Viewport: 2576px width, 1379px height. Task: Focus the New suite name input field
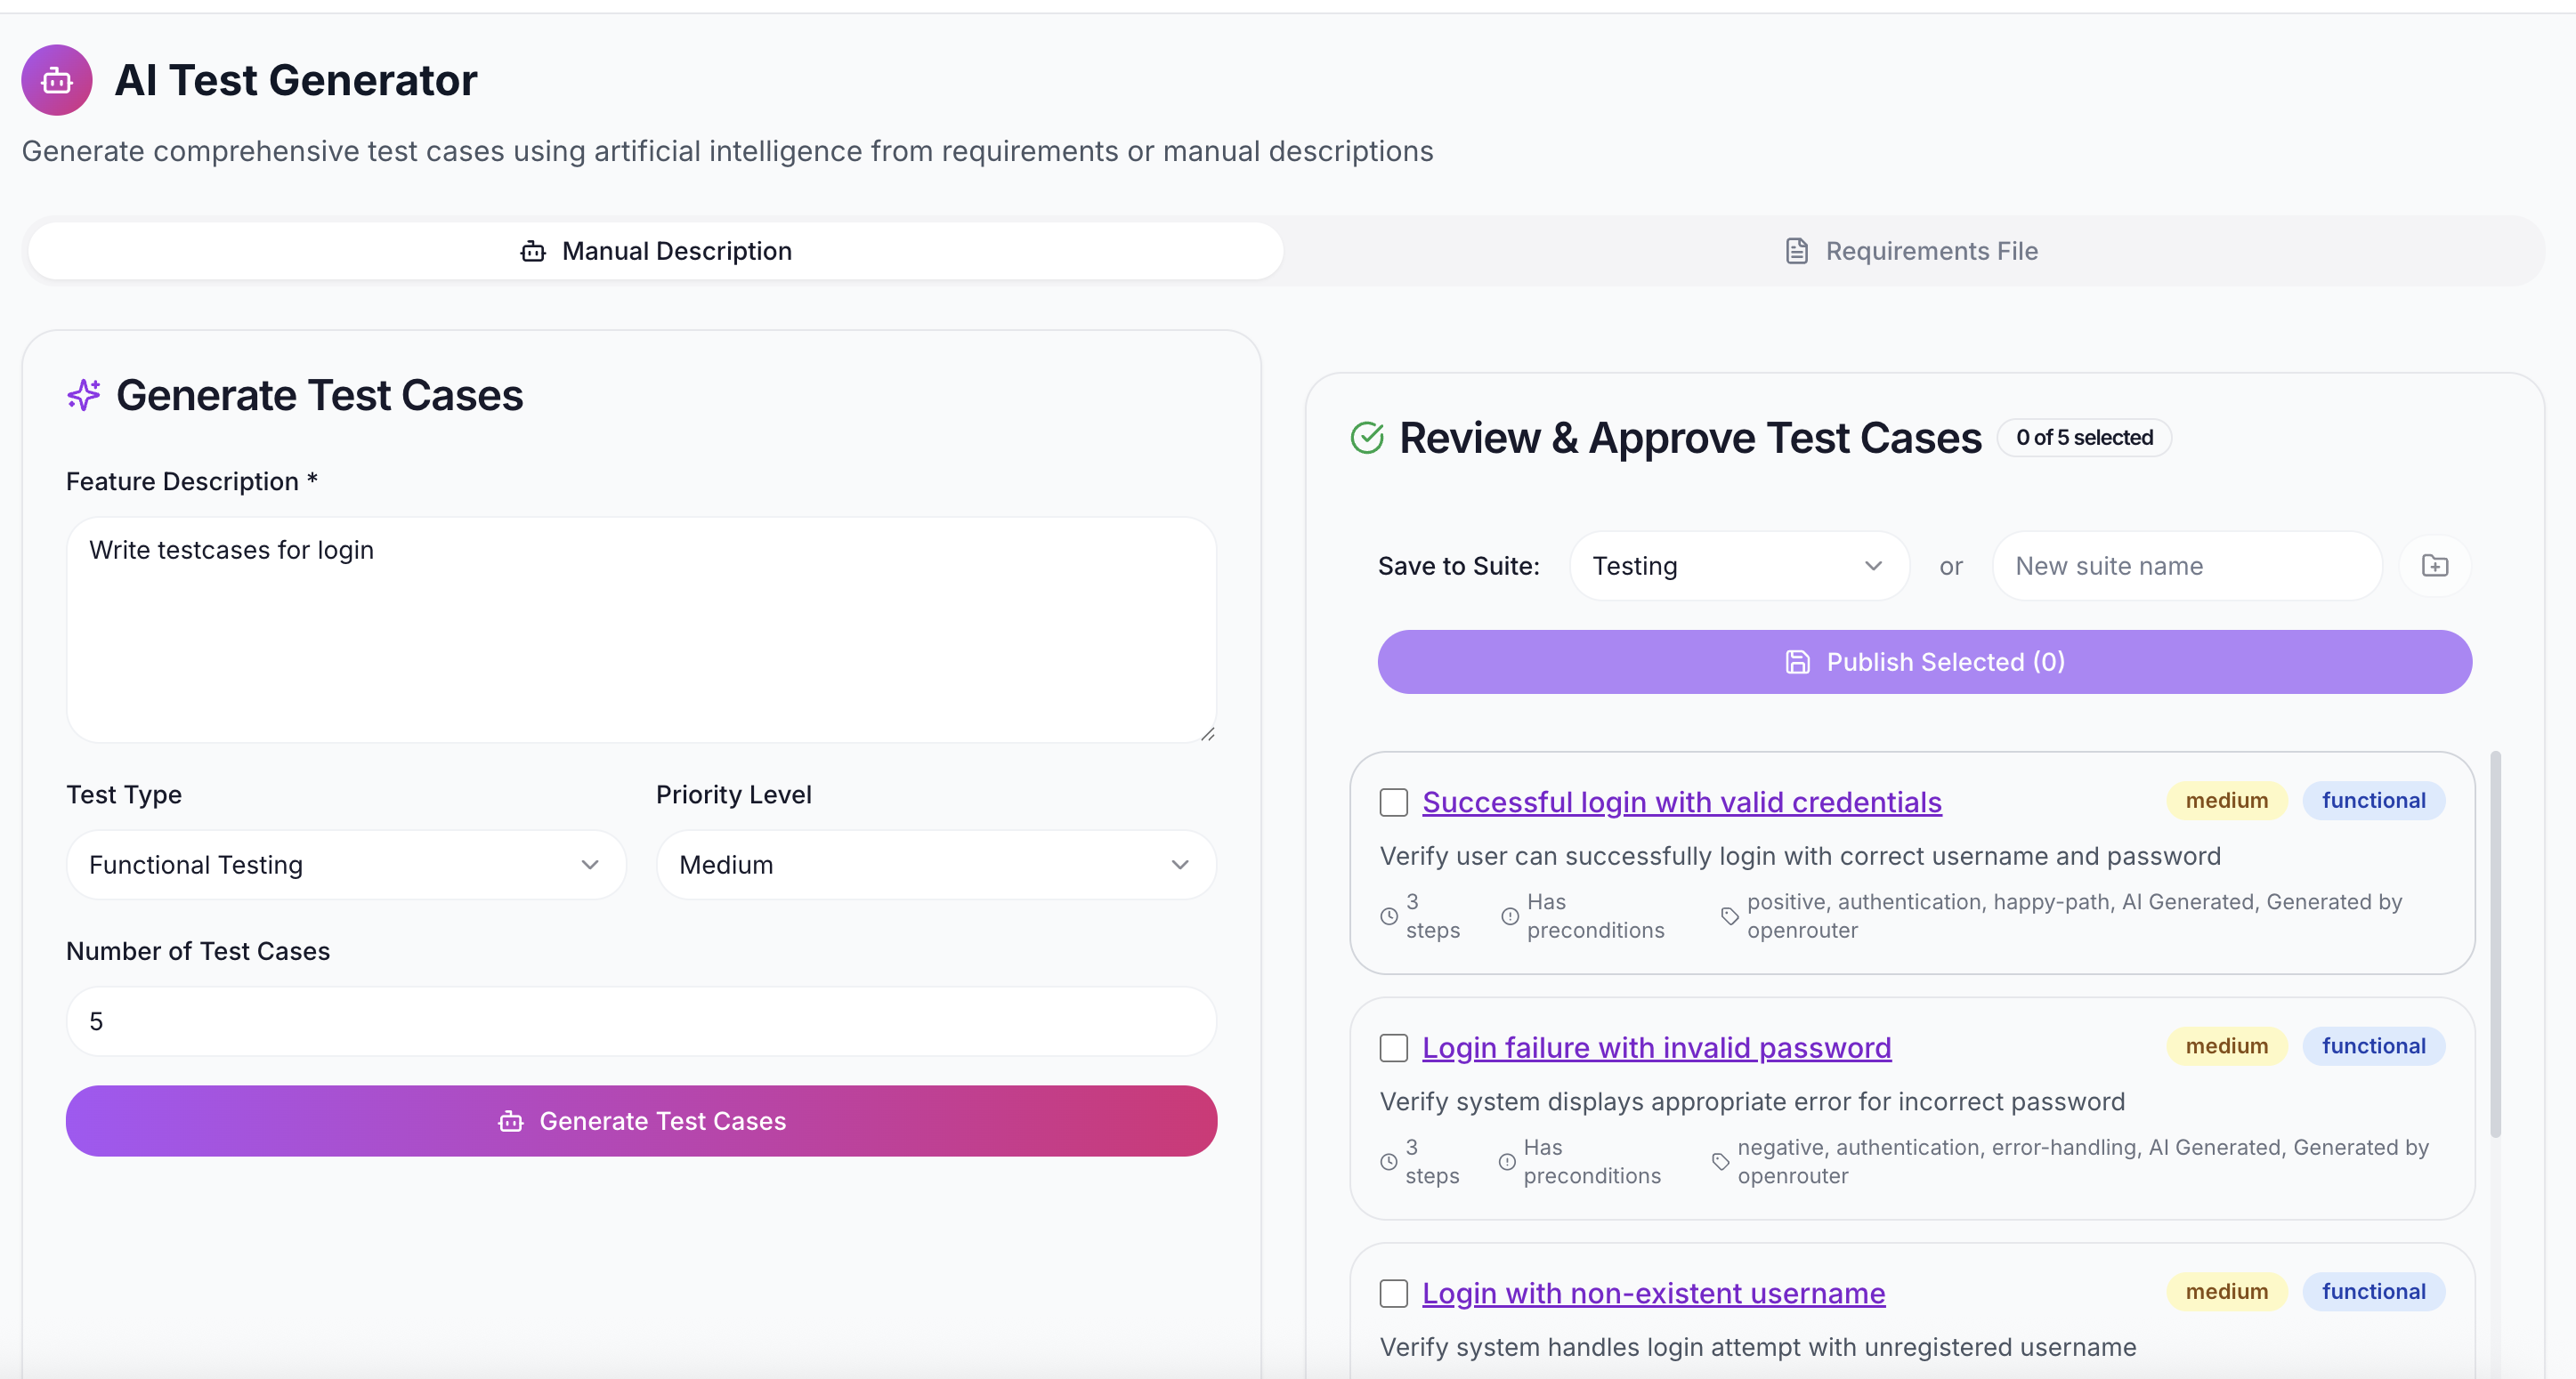(x=2187, y=566)
